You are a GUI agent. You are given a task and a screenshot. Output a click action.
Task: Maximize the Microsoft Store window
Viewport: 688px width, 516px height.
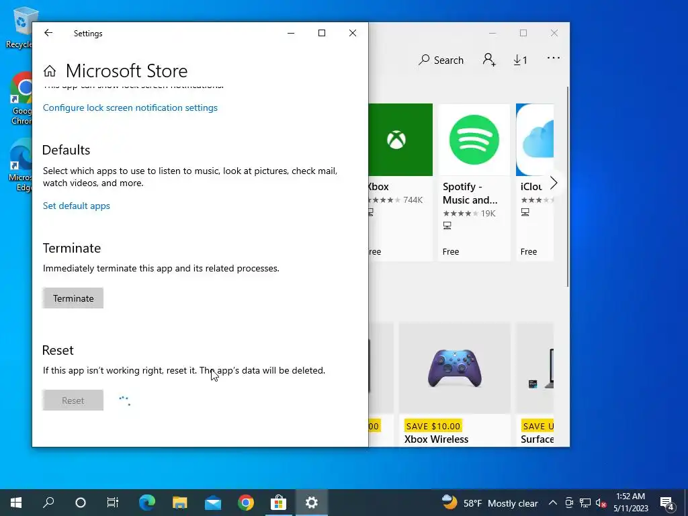tap(523, 33)
